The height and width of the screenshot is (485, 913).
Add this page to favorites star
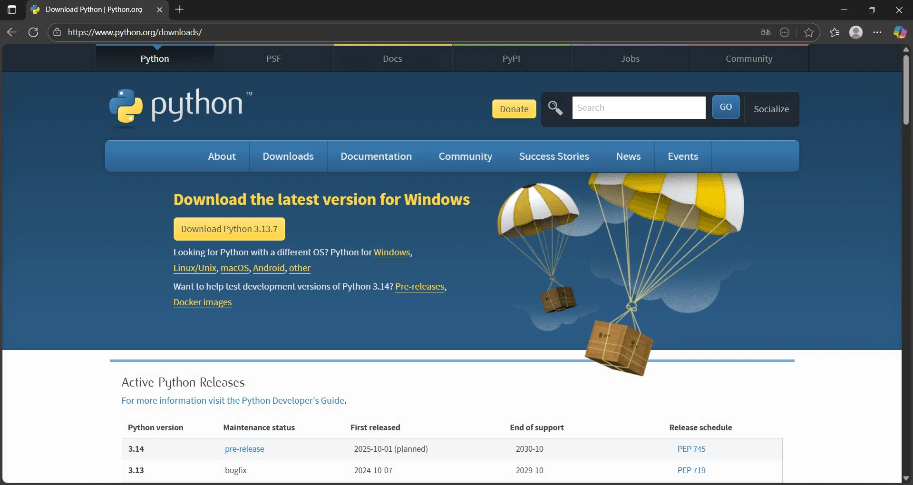pyautogui.click(x=809, y=32)
